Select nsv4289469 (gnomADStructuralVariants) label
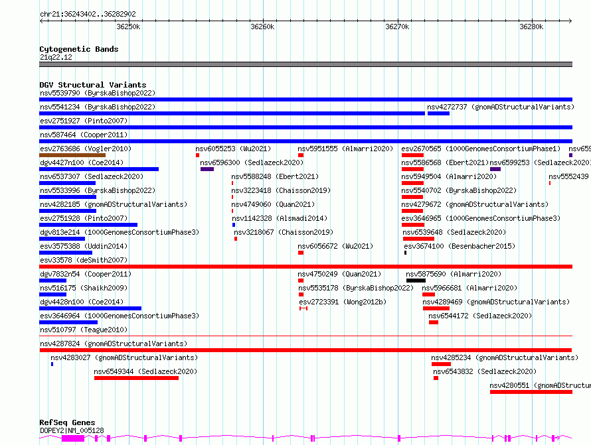 click(x=495, y=302)
